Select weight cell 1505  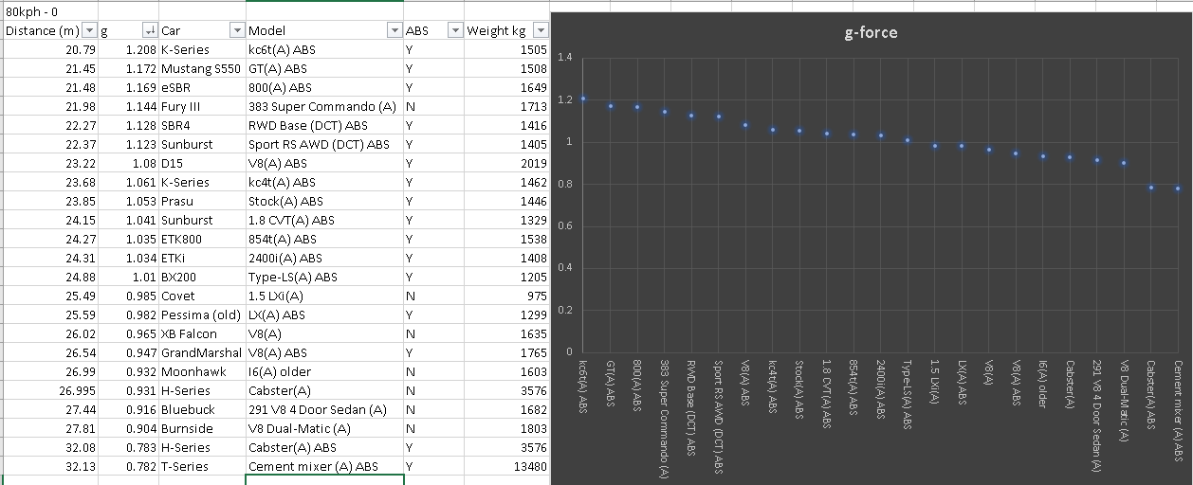506,49
